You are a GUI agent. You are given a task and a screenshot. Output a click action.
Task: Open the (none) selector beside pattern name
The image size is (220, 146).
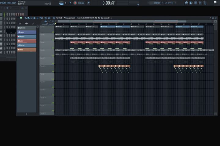click(x=170, y=3)
